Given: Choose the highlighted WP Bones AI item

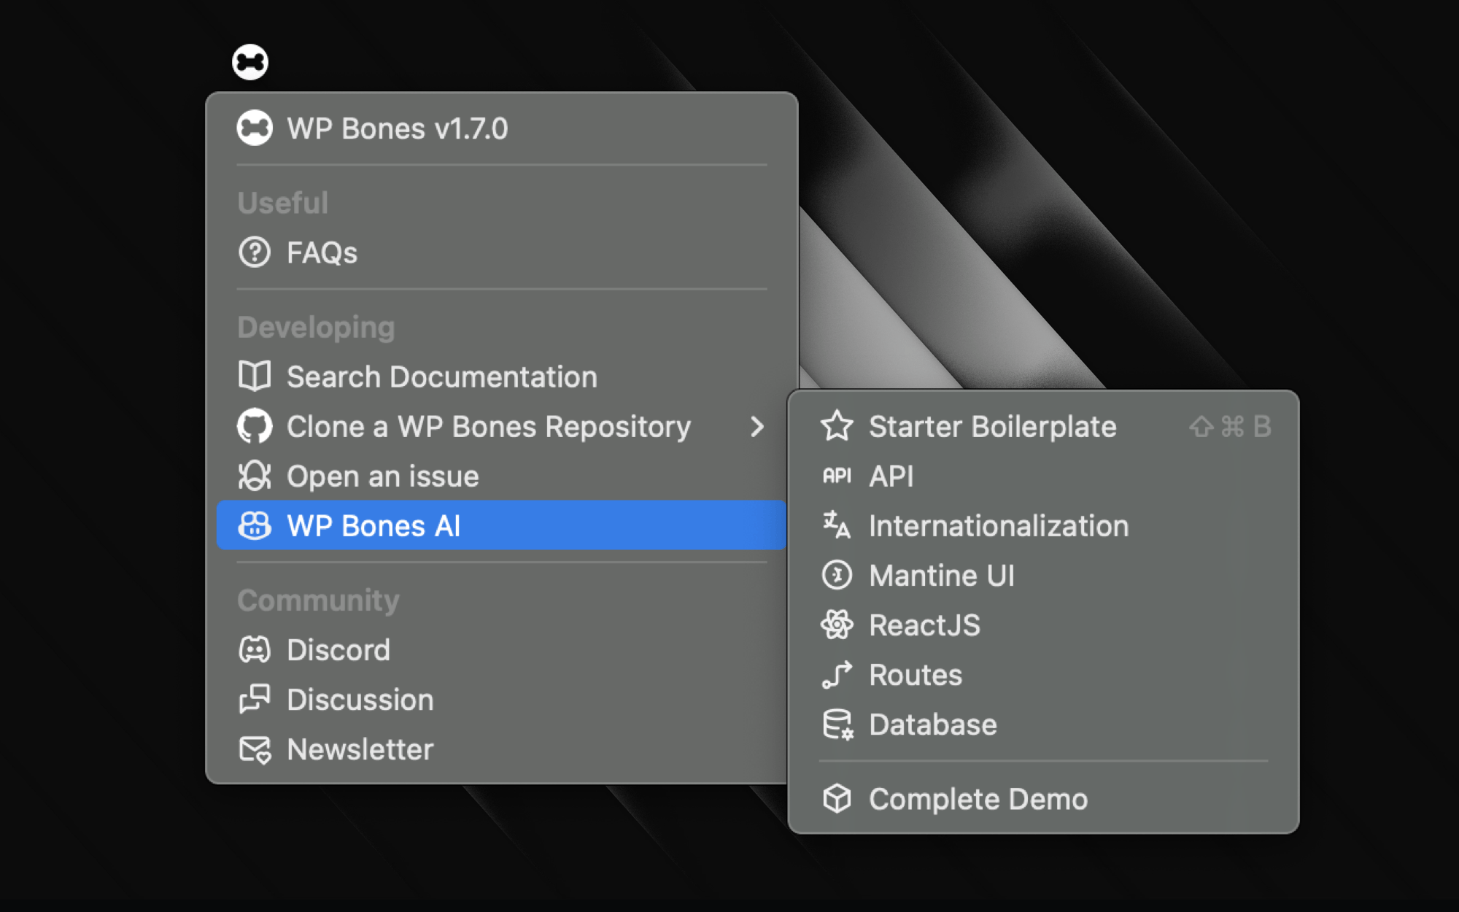Looking at the screenshot, I should pos(374,526).
